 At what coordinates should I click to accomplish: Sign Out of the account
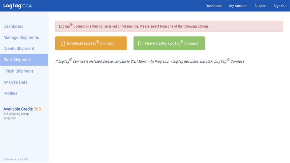[x=280, y=6]
